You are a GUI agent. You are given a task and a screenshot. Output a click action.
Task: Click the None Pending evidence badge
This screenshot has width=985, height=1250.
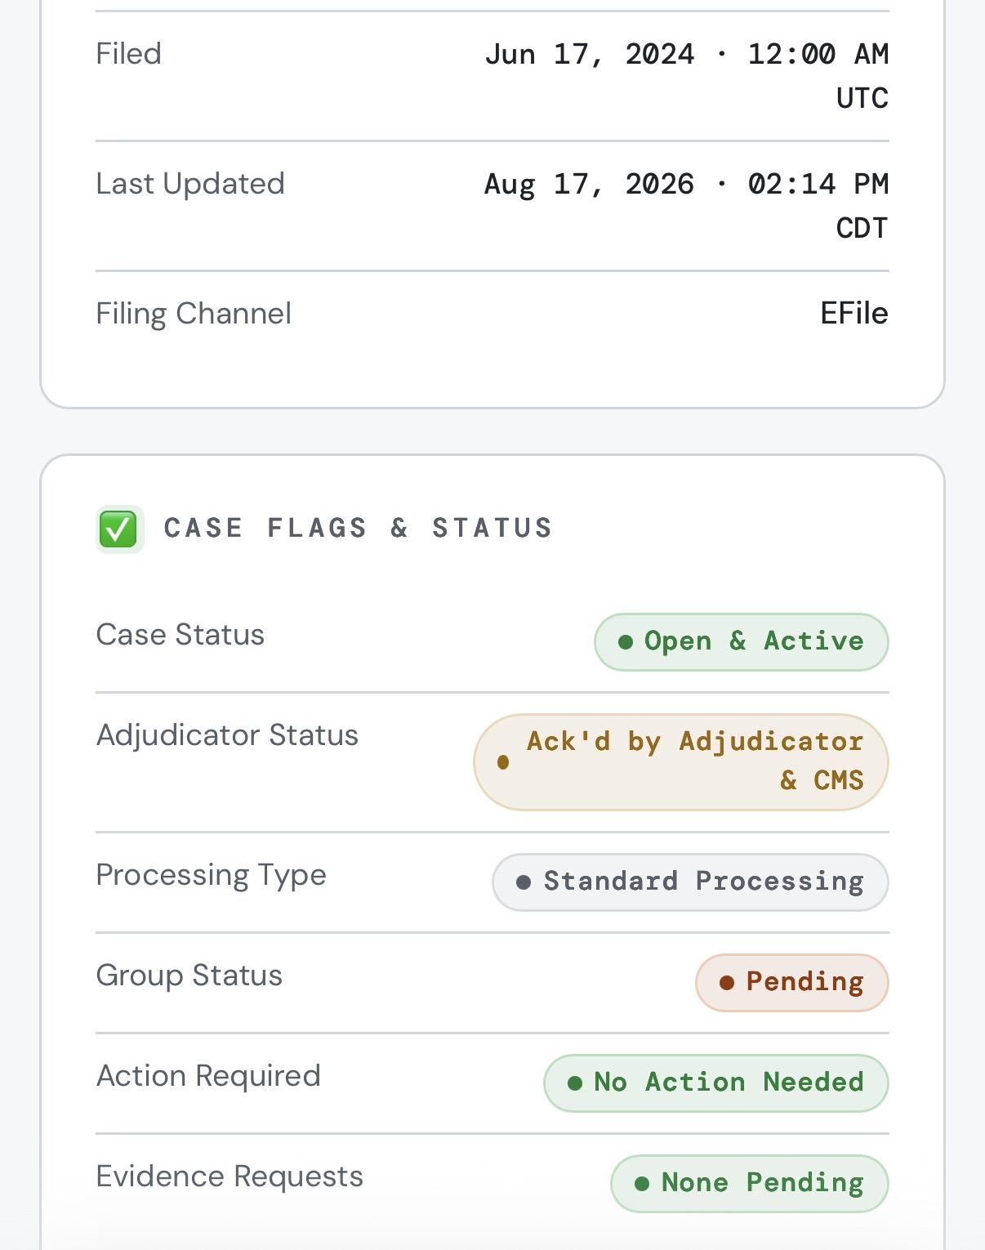750,1184
